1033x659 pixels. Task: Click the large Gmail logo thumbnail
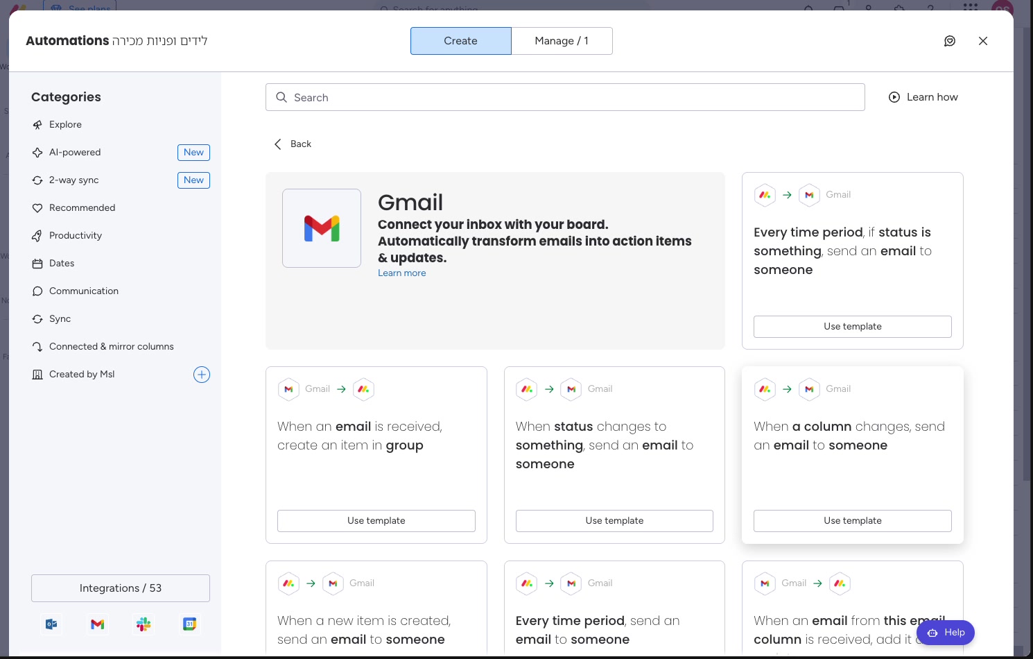coord(322,228)
